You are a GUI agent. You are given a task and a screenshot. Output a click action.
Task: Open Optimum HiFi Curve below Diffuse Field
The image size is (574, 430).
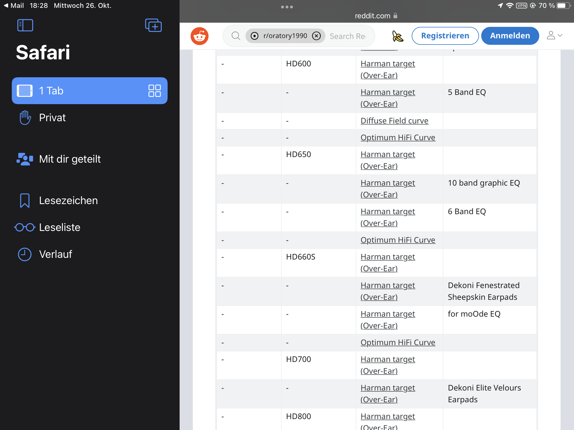(398, 137)
